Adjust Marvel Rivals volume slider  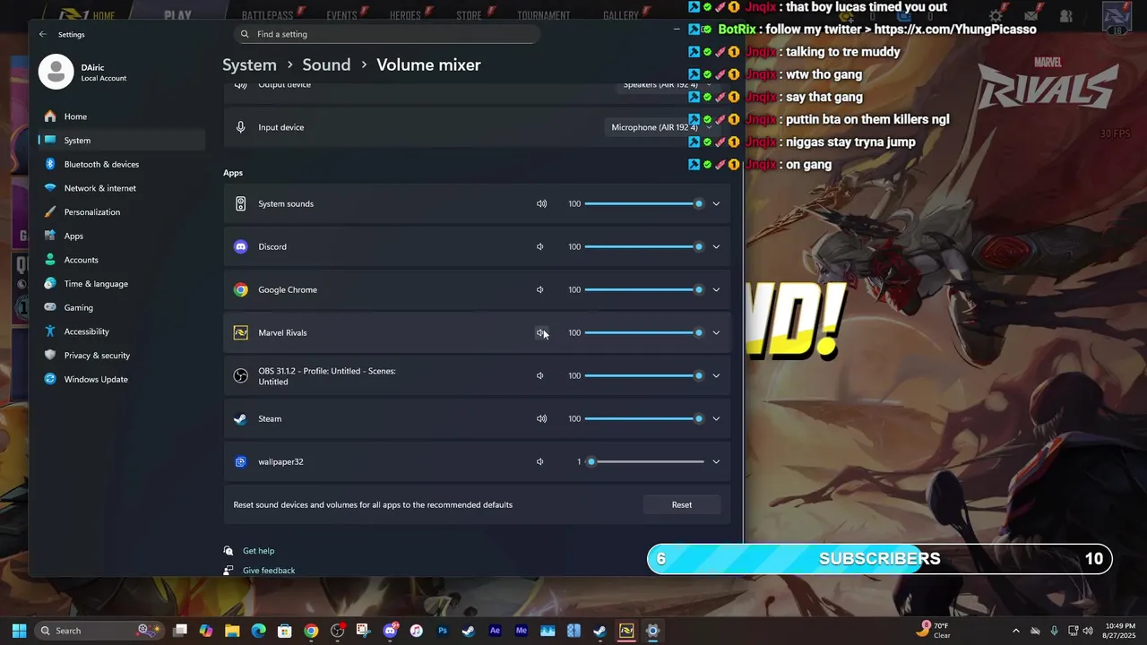coord(644,332)
